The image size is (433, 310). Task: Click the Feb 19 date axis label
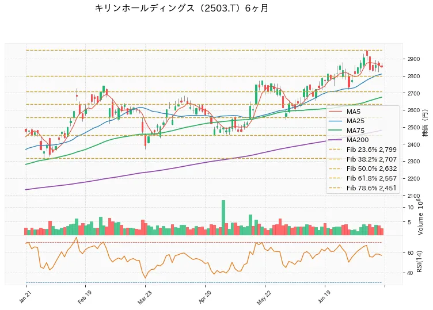(85, 297)
